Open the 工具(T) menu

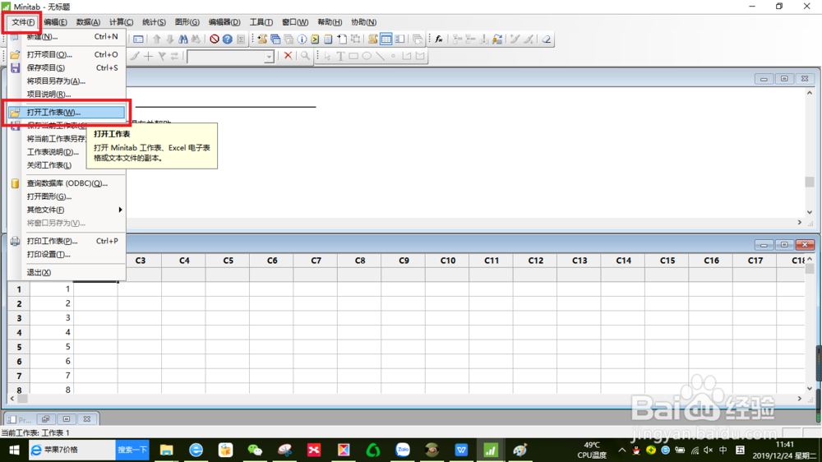click(261, 22)
